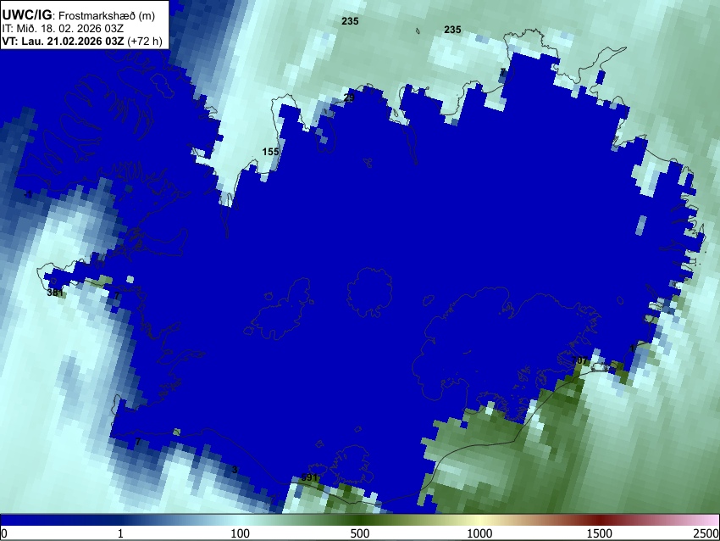Click the color scale bar under the map
Viewport: 720px width, 541px height.
(360, 520)
